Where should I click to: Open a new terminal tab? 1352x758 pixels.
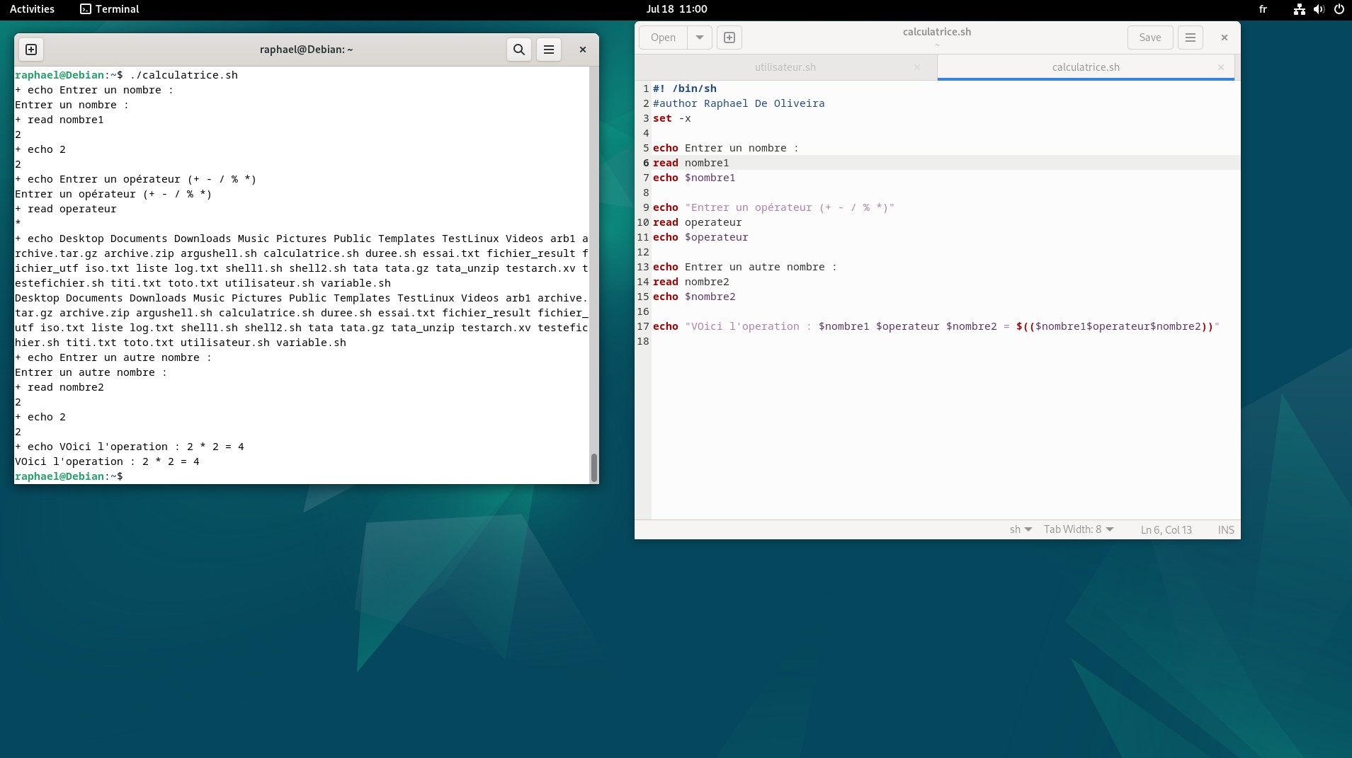(31, 50)
